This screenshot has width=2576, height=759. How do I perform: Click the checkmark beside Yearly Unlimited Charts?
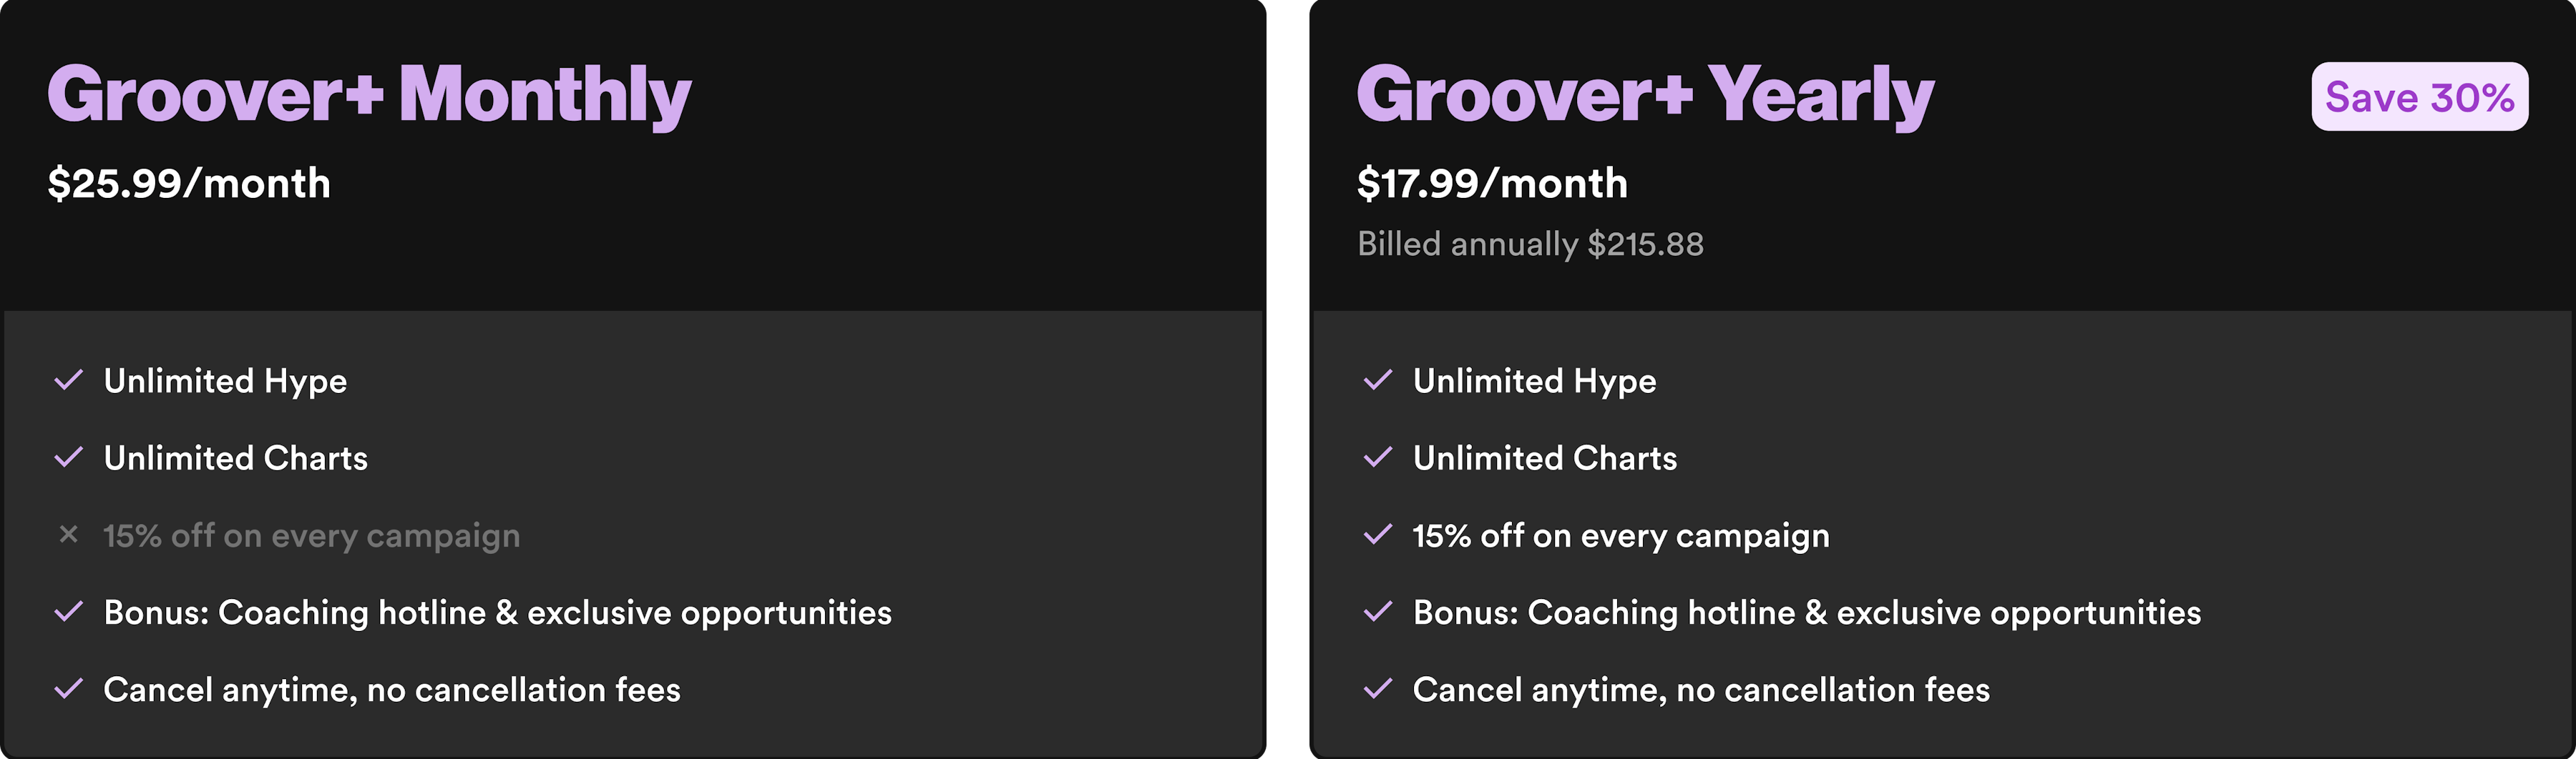[1377, 457]
